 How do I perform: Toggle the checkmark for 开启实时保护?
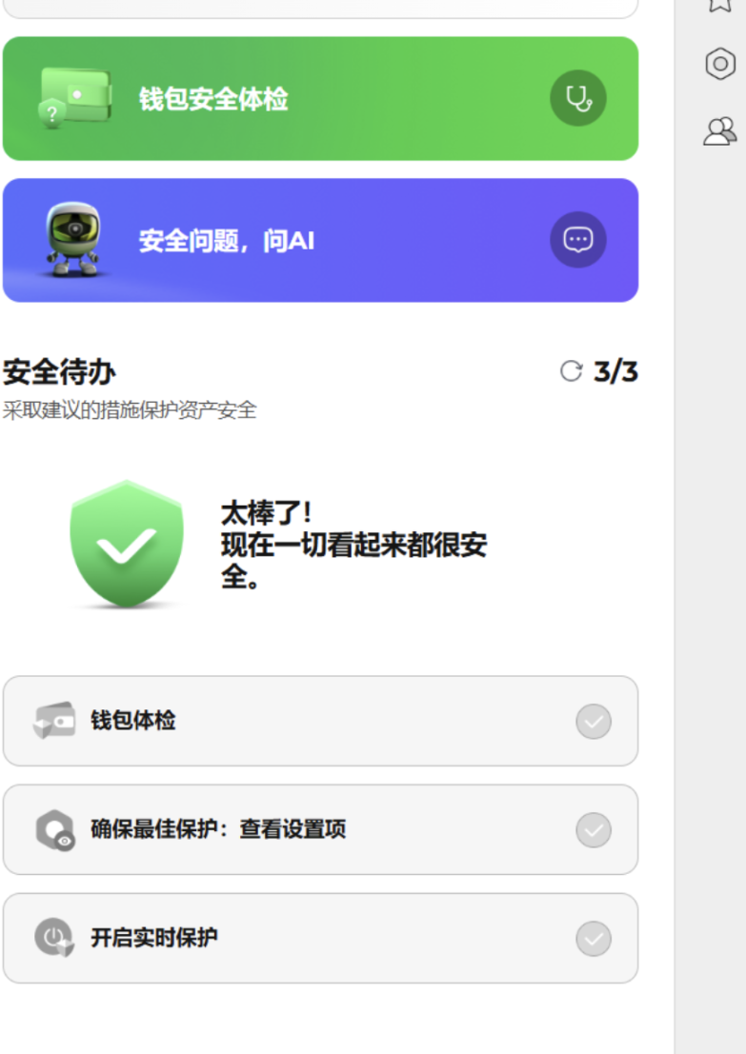pyautogui.click(x=594, y=939)
